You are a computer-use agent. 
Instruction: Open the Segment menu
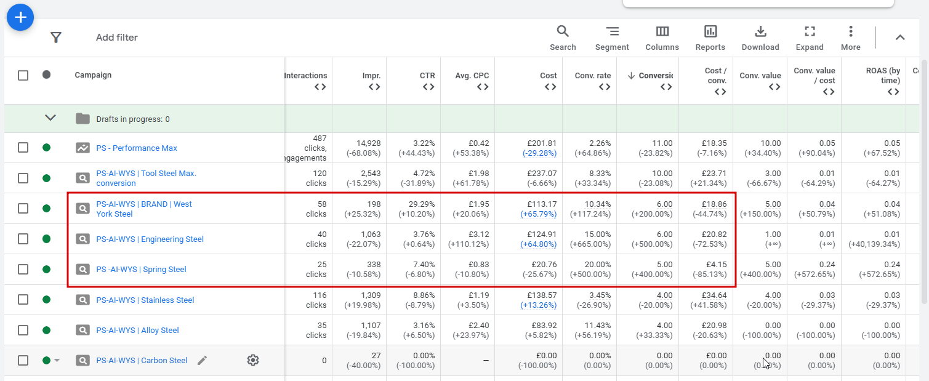(612, 38)
